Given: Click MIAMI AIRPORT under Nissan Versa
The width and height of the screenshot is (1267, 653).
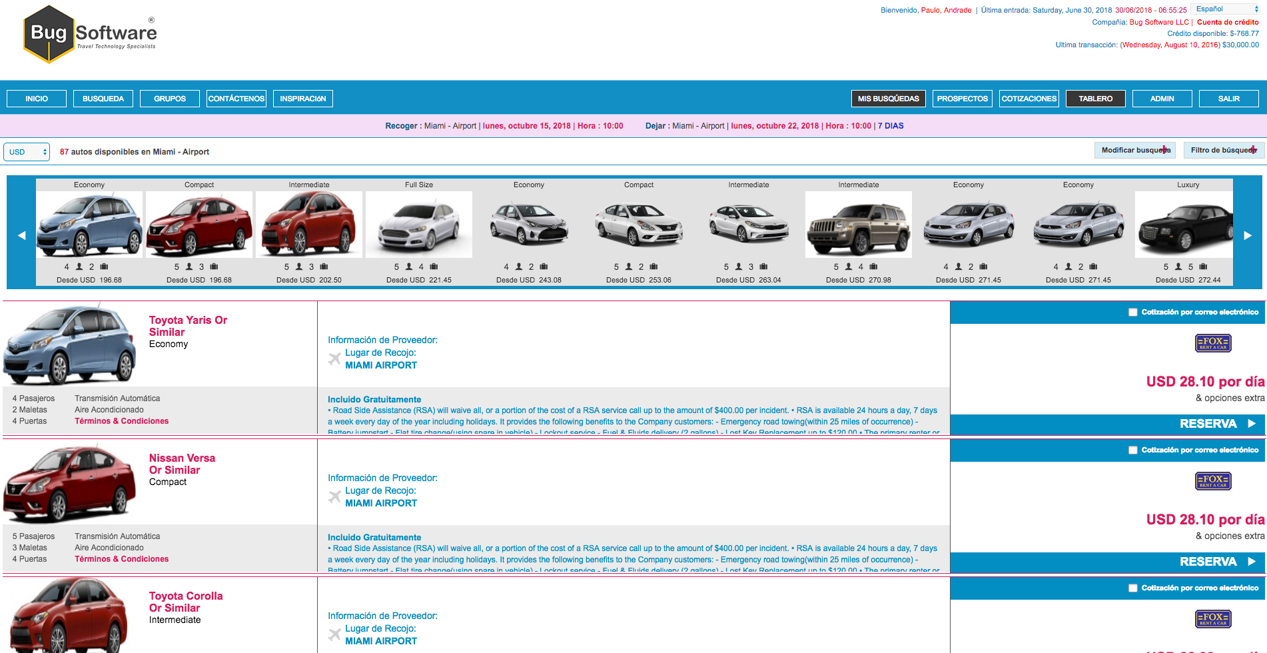Looking at the screenshot, I should (381, 503).
